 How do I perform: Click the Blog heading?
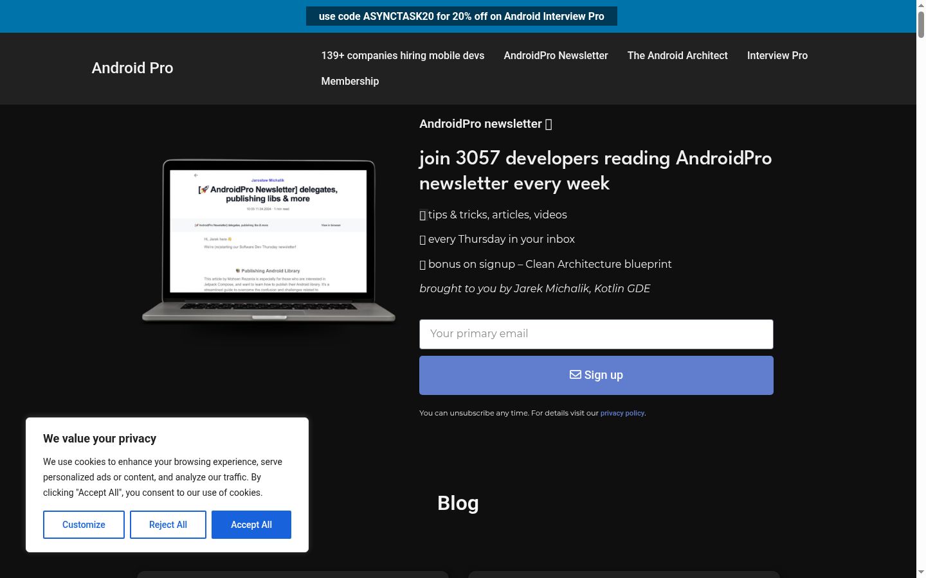[x=458, y=503]
